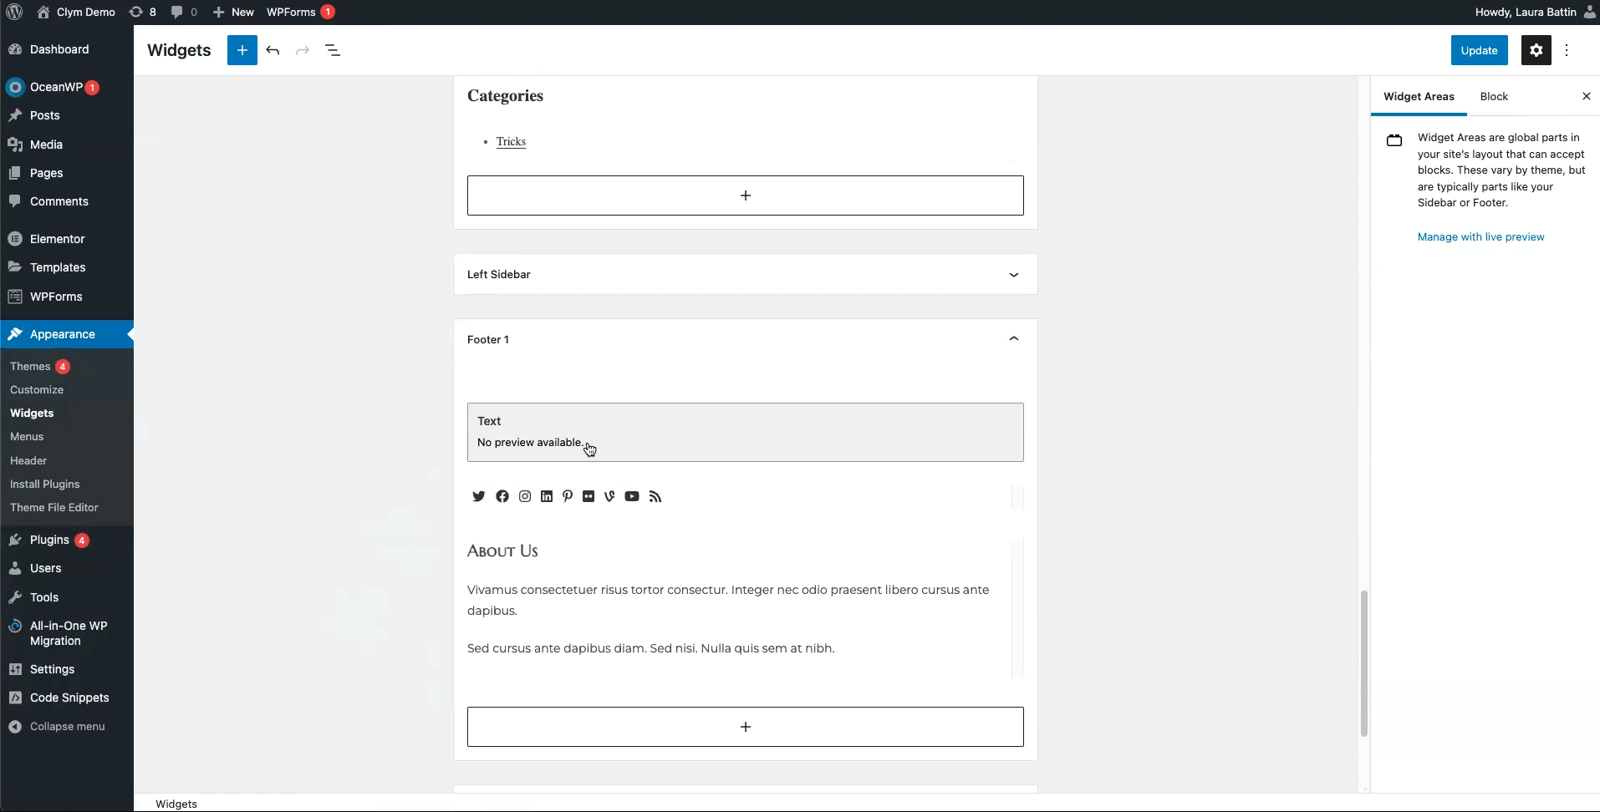Click the Tricks category link

511,141
